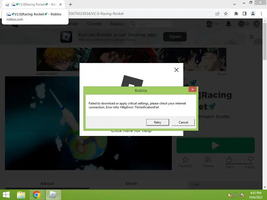Screen dimensions: 267x200
Task: Dismiss the Desktop app banner
Action: (x=252, y=36)
